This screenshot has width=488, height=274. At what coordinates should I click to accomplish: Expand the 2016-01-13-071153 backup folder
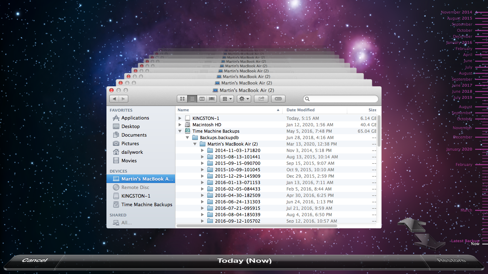(x=203, y=183)
